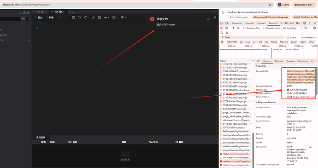
Task: Click the refresh icon in left sidebar
Action: 29,13
